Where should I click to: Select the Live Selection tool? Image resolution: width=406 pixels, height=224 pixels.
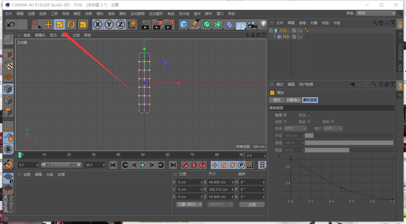(36, 24)
